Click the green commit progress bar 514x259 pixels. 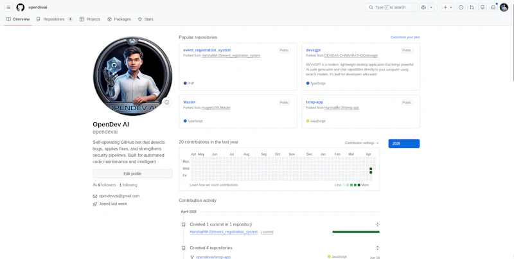click(356, 232)
